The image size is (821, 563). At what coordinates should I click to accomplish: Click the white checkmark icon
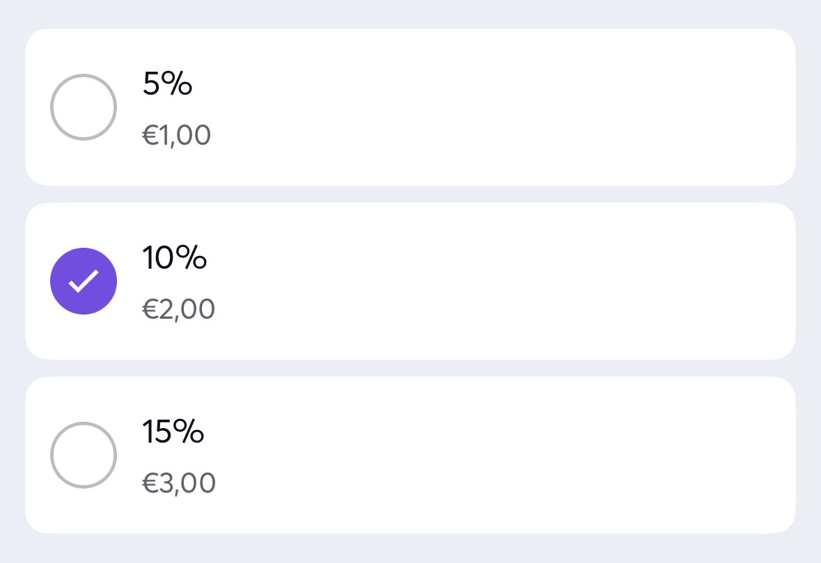click(84, 281)
